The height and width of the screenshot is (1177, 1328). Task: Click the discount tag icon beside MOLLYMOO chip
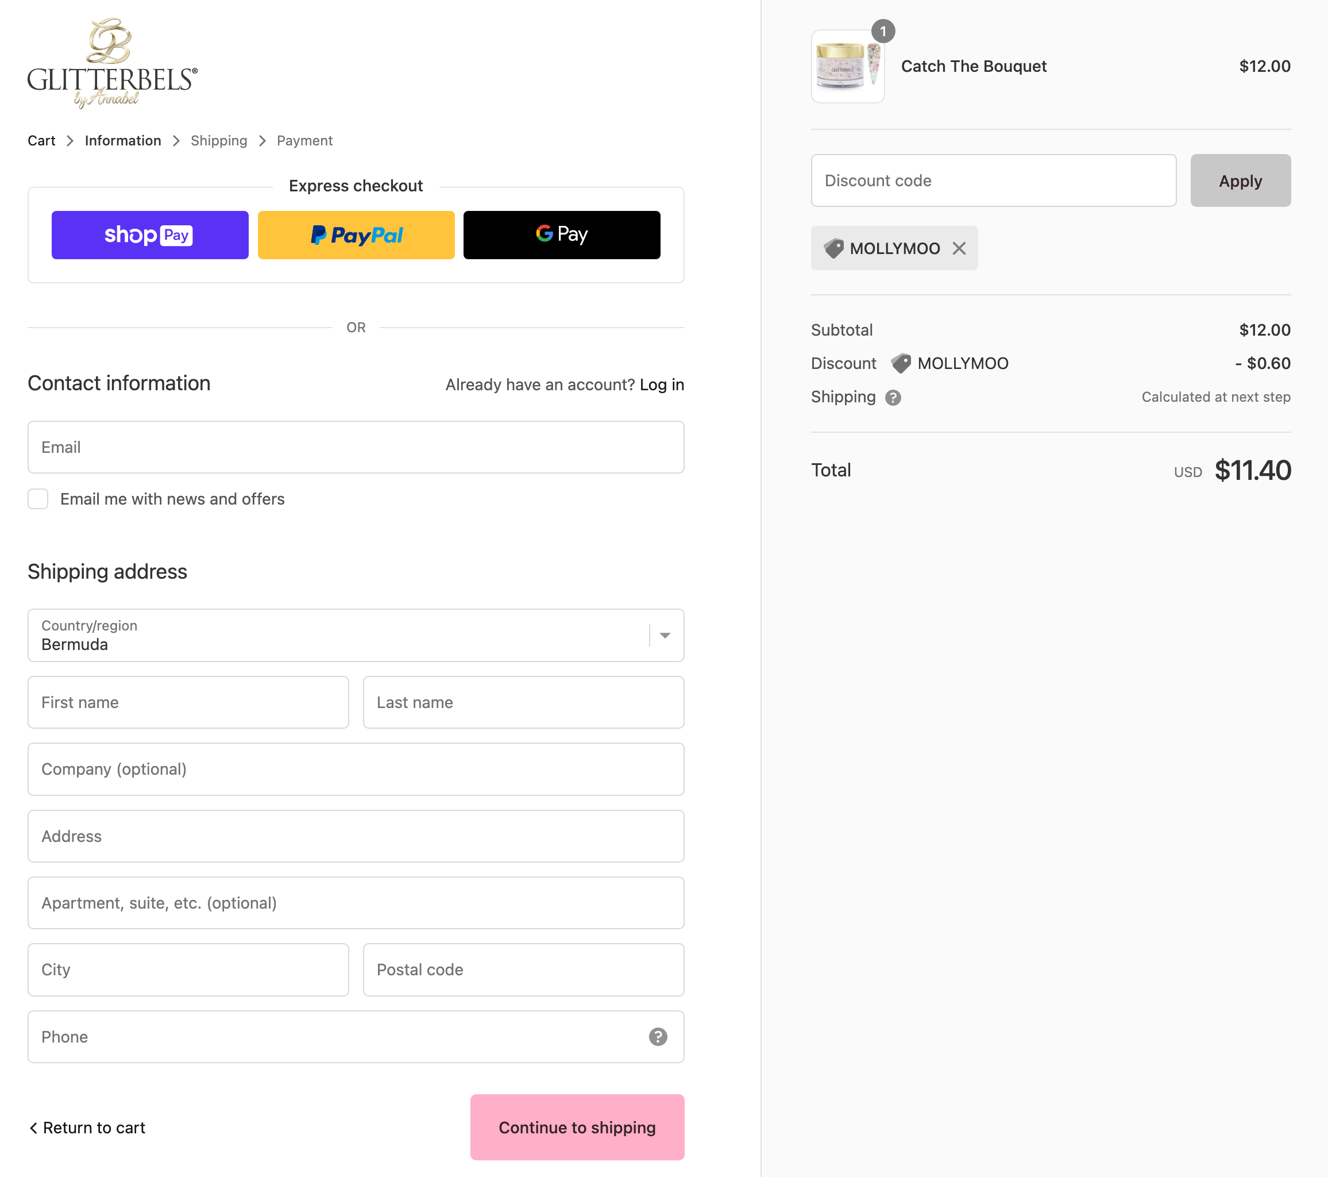(x=833, y=248)
